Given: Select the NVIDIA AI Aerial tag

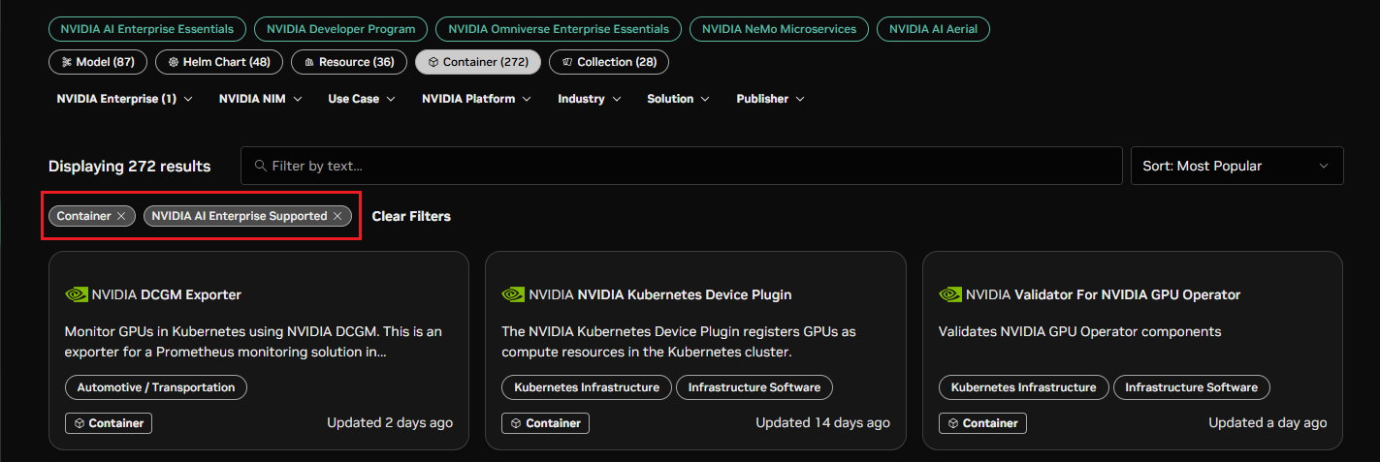Looking at the screenshot, I should 933,29.
